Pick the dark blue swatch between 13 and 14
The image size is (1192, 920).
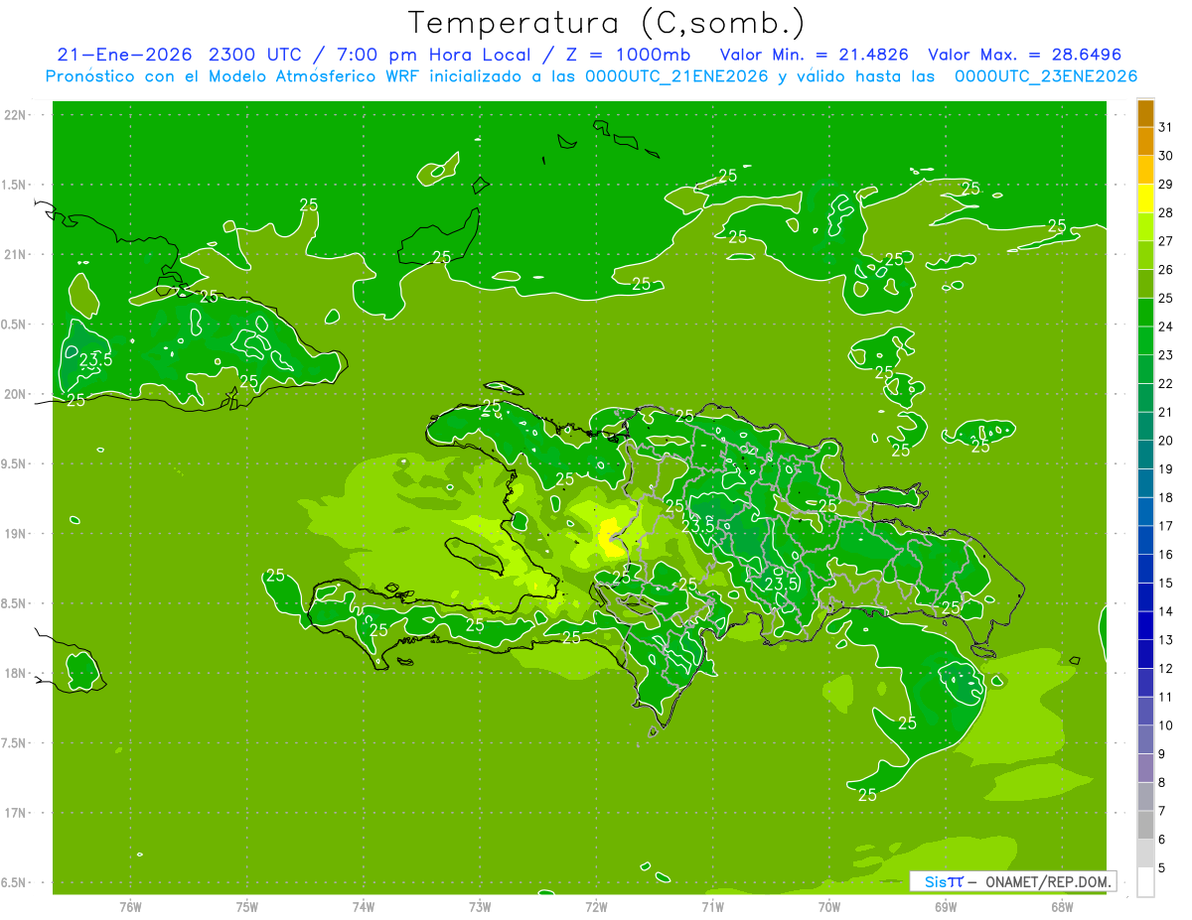pos(1145,625)
